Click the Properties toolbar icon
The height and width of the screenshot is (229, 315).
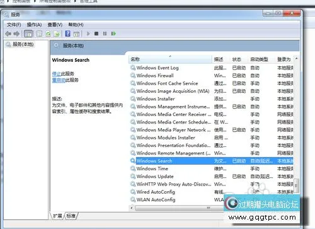pyautogui.click(x=39, y=33)
